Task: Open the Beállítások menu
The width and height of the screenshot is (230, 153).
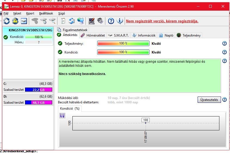Action: click(x=46, y=13)
